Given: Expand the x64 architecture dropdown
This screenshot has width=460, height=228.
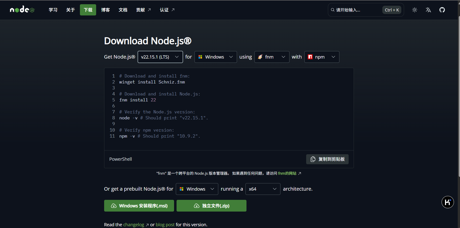Looking at the screenshot, I should coord(263,189).
